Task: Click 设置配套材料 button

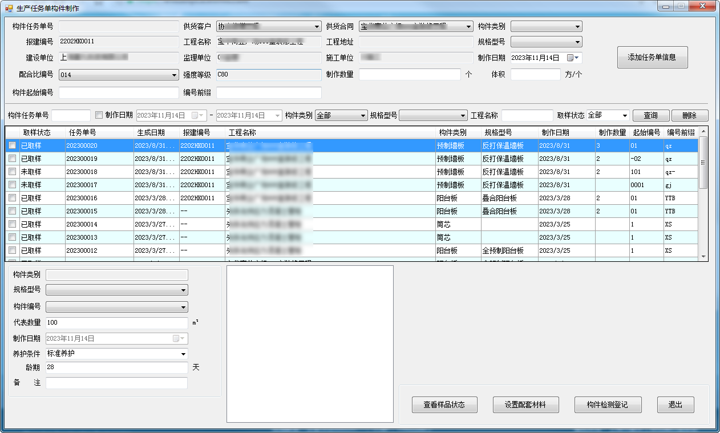Action: [525, 404]
